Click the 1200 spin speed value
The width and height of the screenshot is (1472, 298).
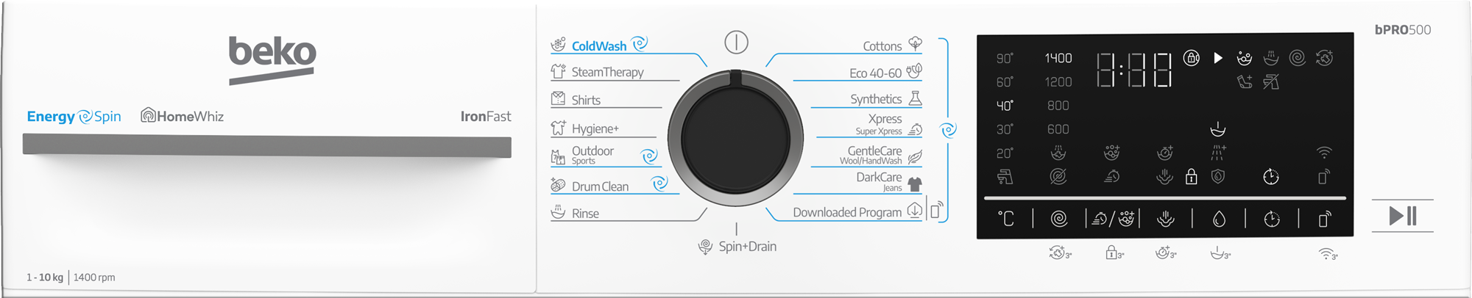point(1058,82)
